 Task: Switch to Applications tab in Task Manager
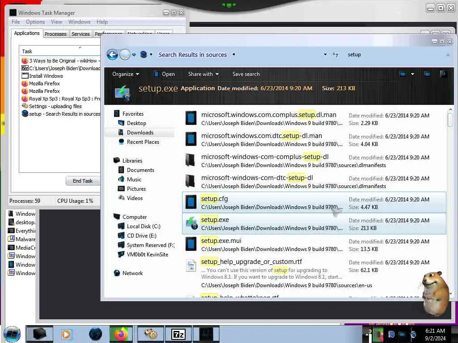tap(26, 33)
